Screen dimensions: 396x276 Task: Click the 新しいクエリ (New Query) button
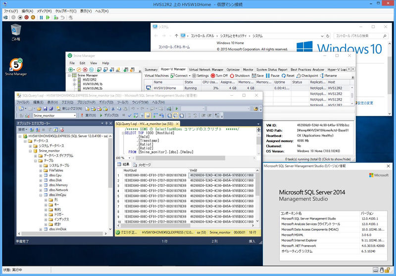pos(69,109)
